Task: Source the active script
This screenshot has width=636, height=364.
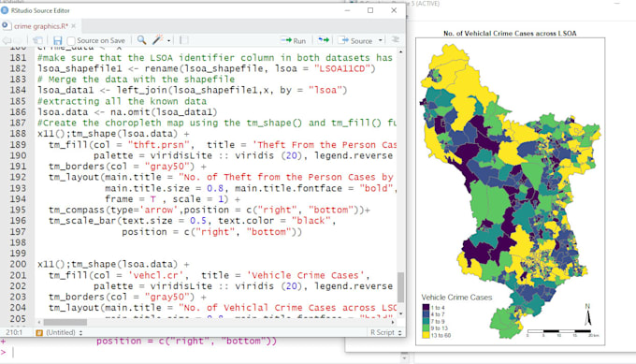Action: [x=355, y=40]
